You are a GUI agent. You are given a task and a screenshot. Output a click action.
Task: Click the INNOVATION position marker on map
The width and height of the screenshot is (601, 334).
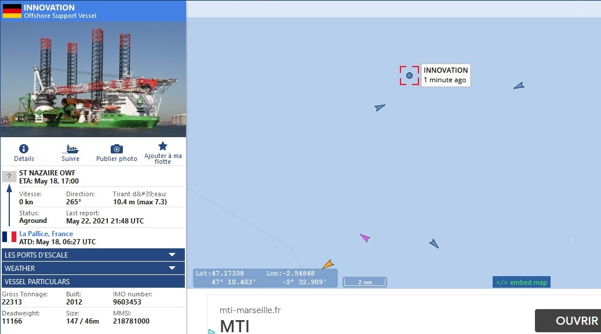click(409, 75)
